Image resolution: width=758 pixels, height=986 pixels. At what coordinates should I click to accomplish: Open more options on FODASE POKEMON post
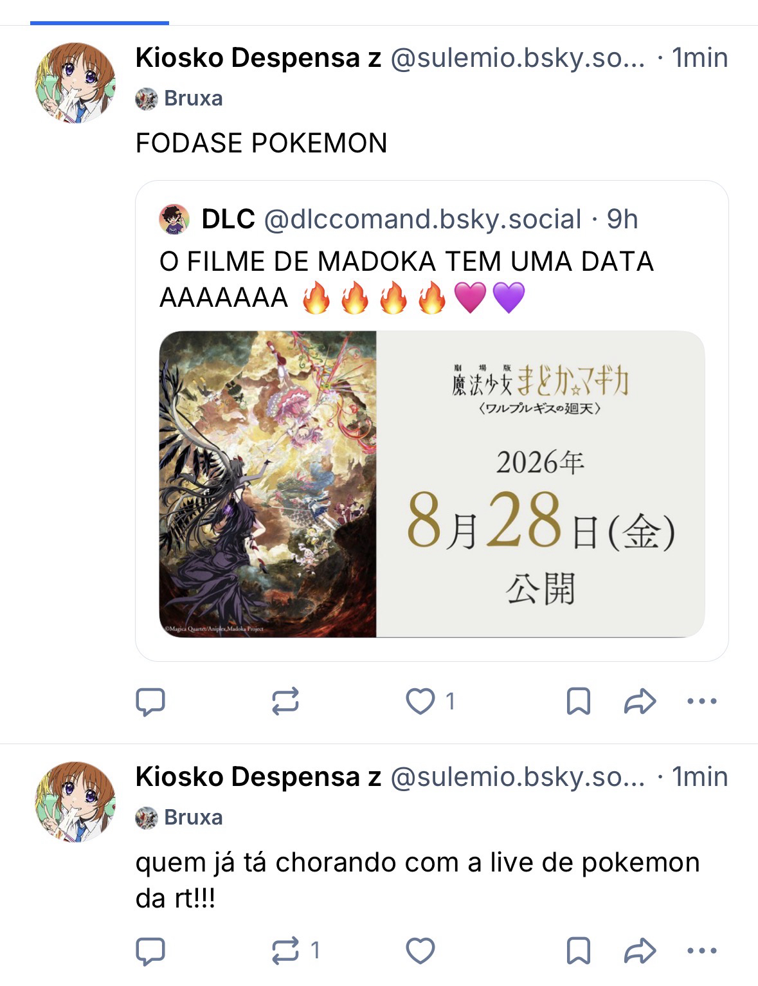tap(702, 701)
